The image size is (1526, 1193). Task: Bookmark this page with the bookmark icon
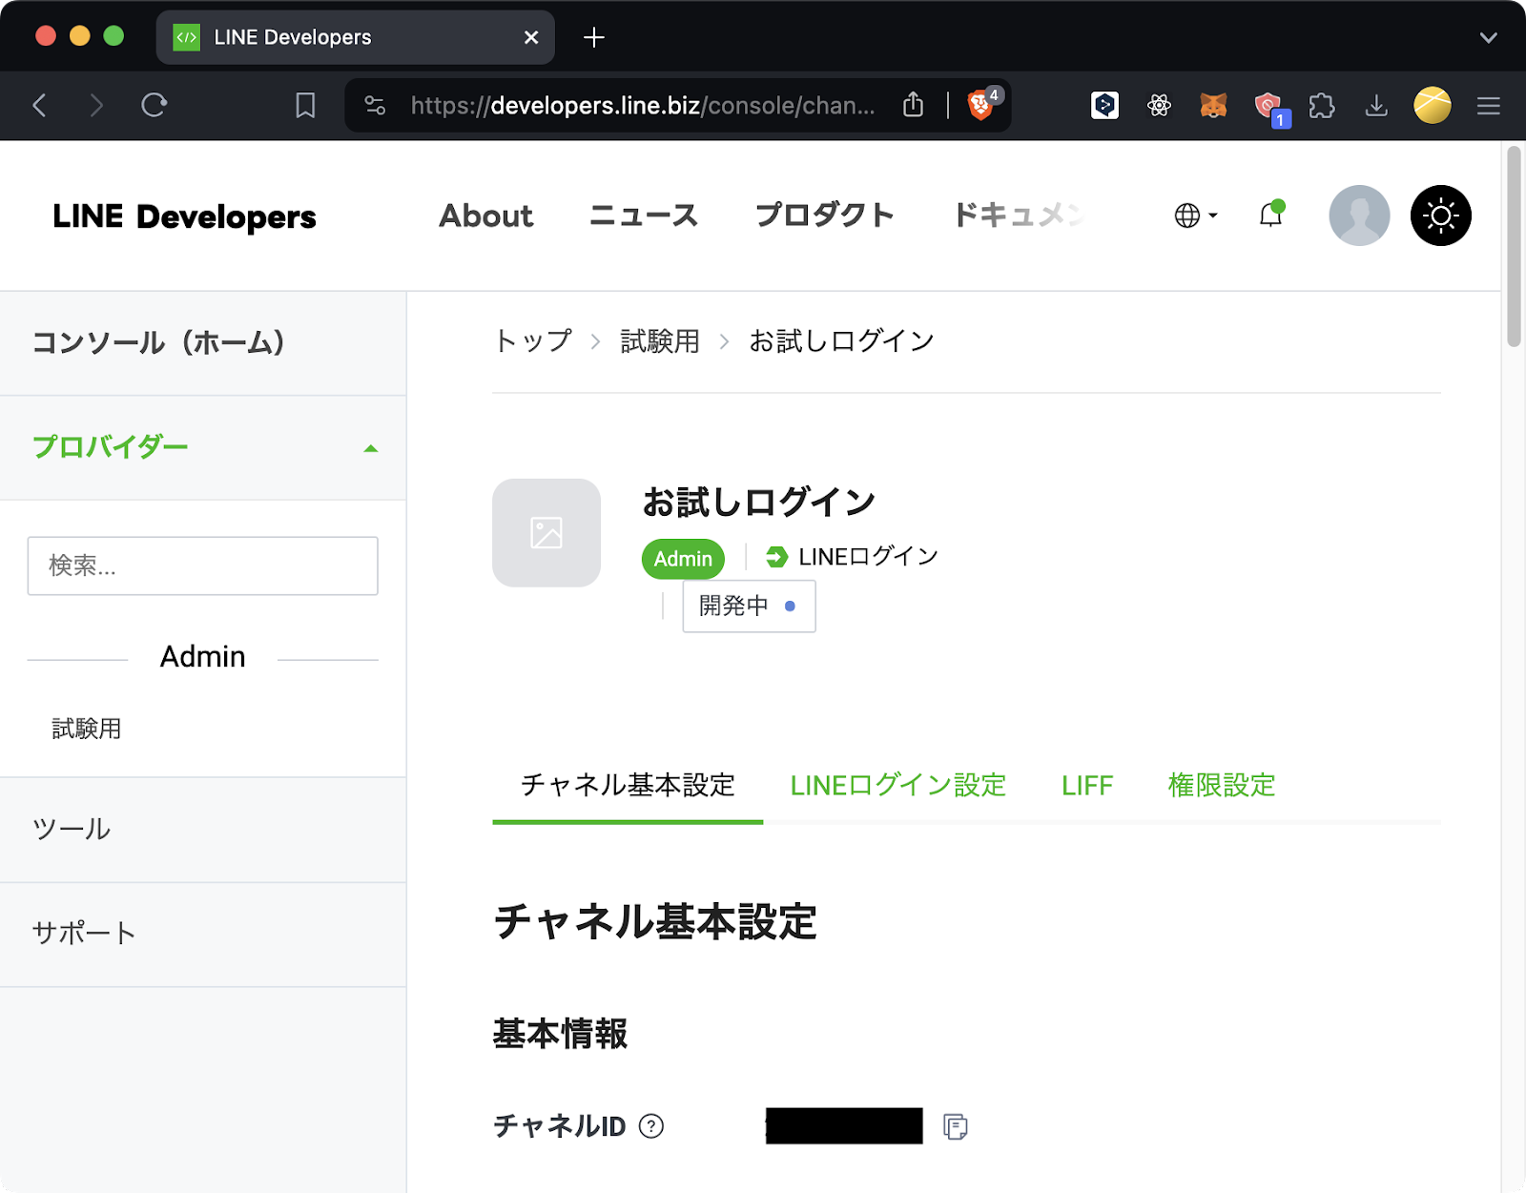(x=305, y=105)
